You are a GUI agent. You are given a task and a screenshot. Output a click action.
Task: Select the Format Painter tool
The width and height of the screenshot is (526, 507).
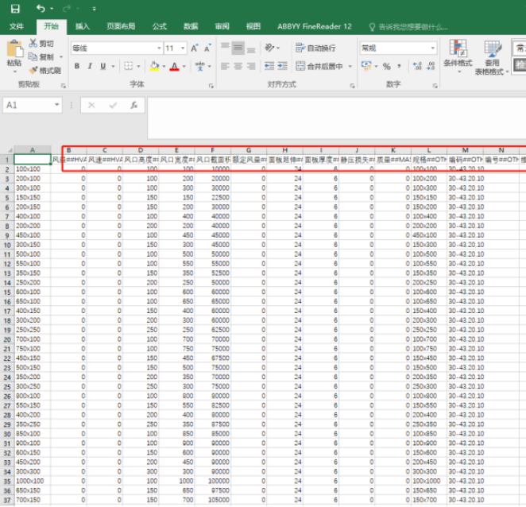pos(44,70)
